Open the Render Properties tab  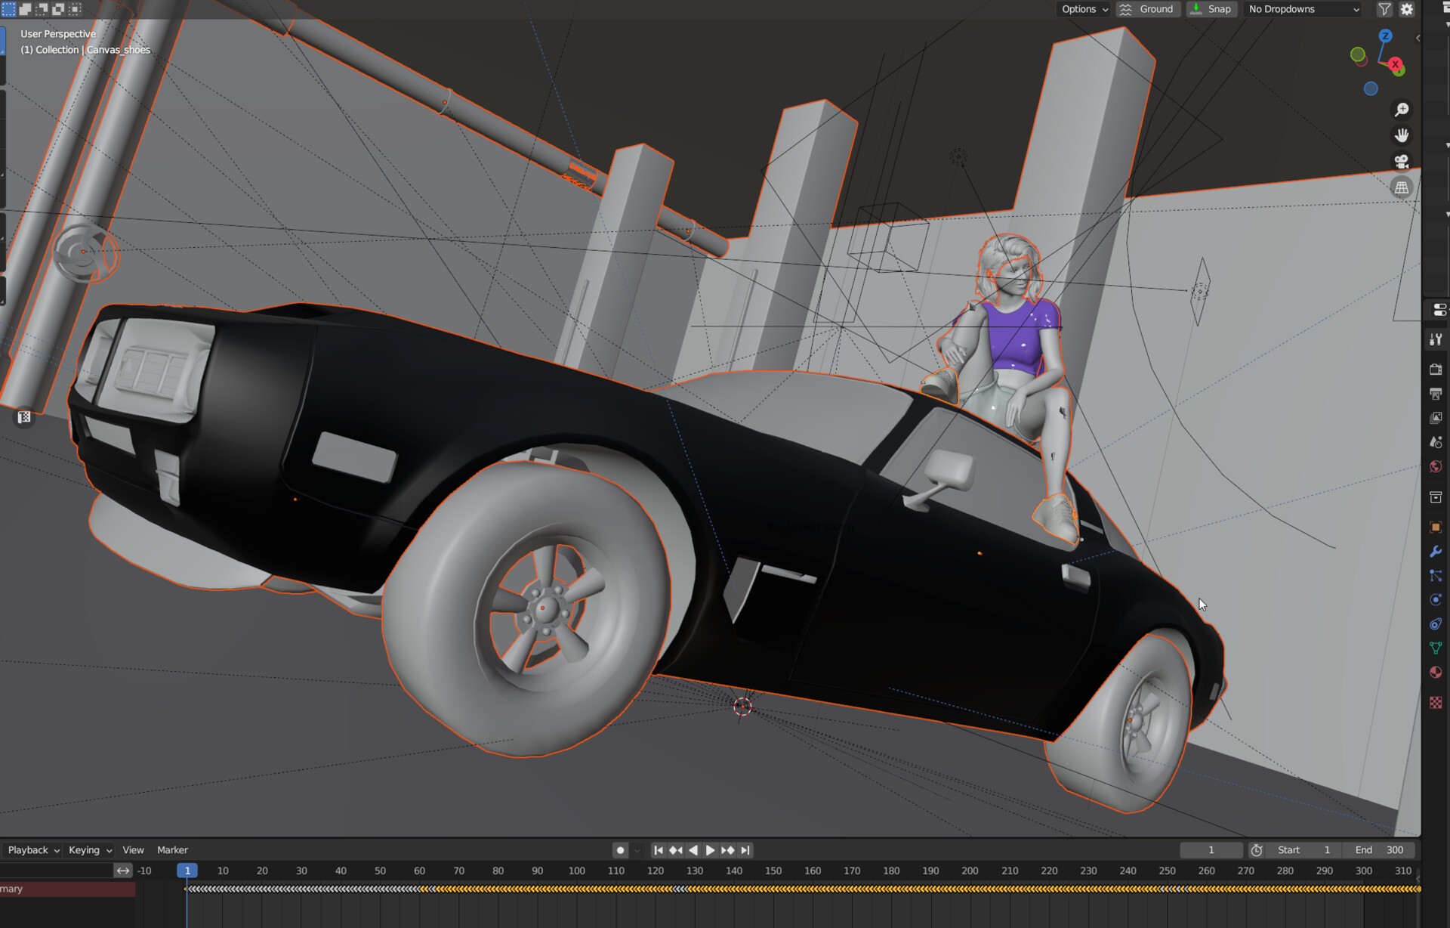coord(1436,370)
